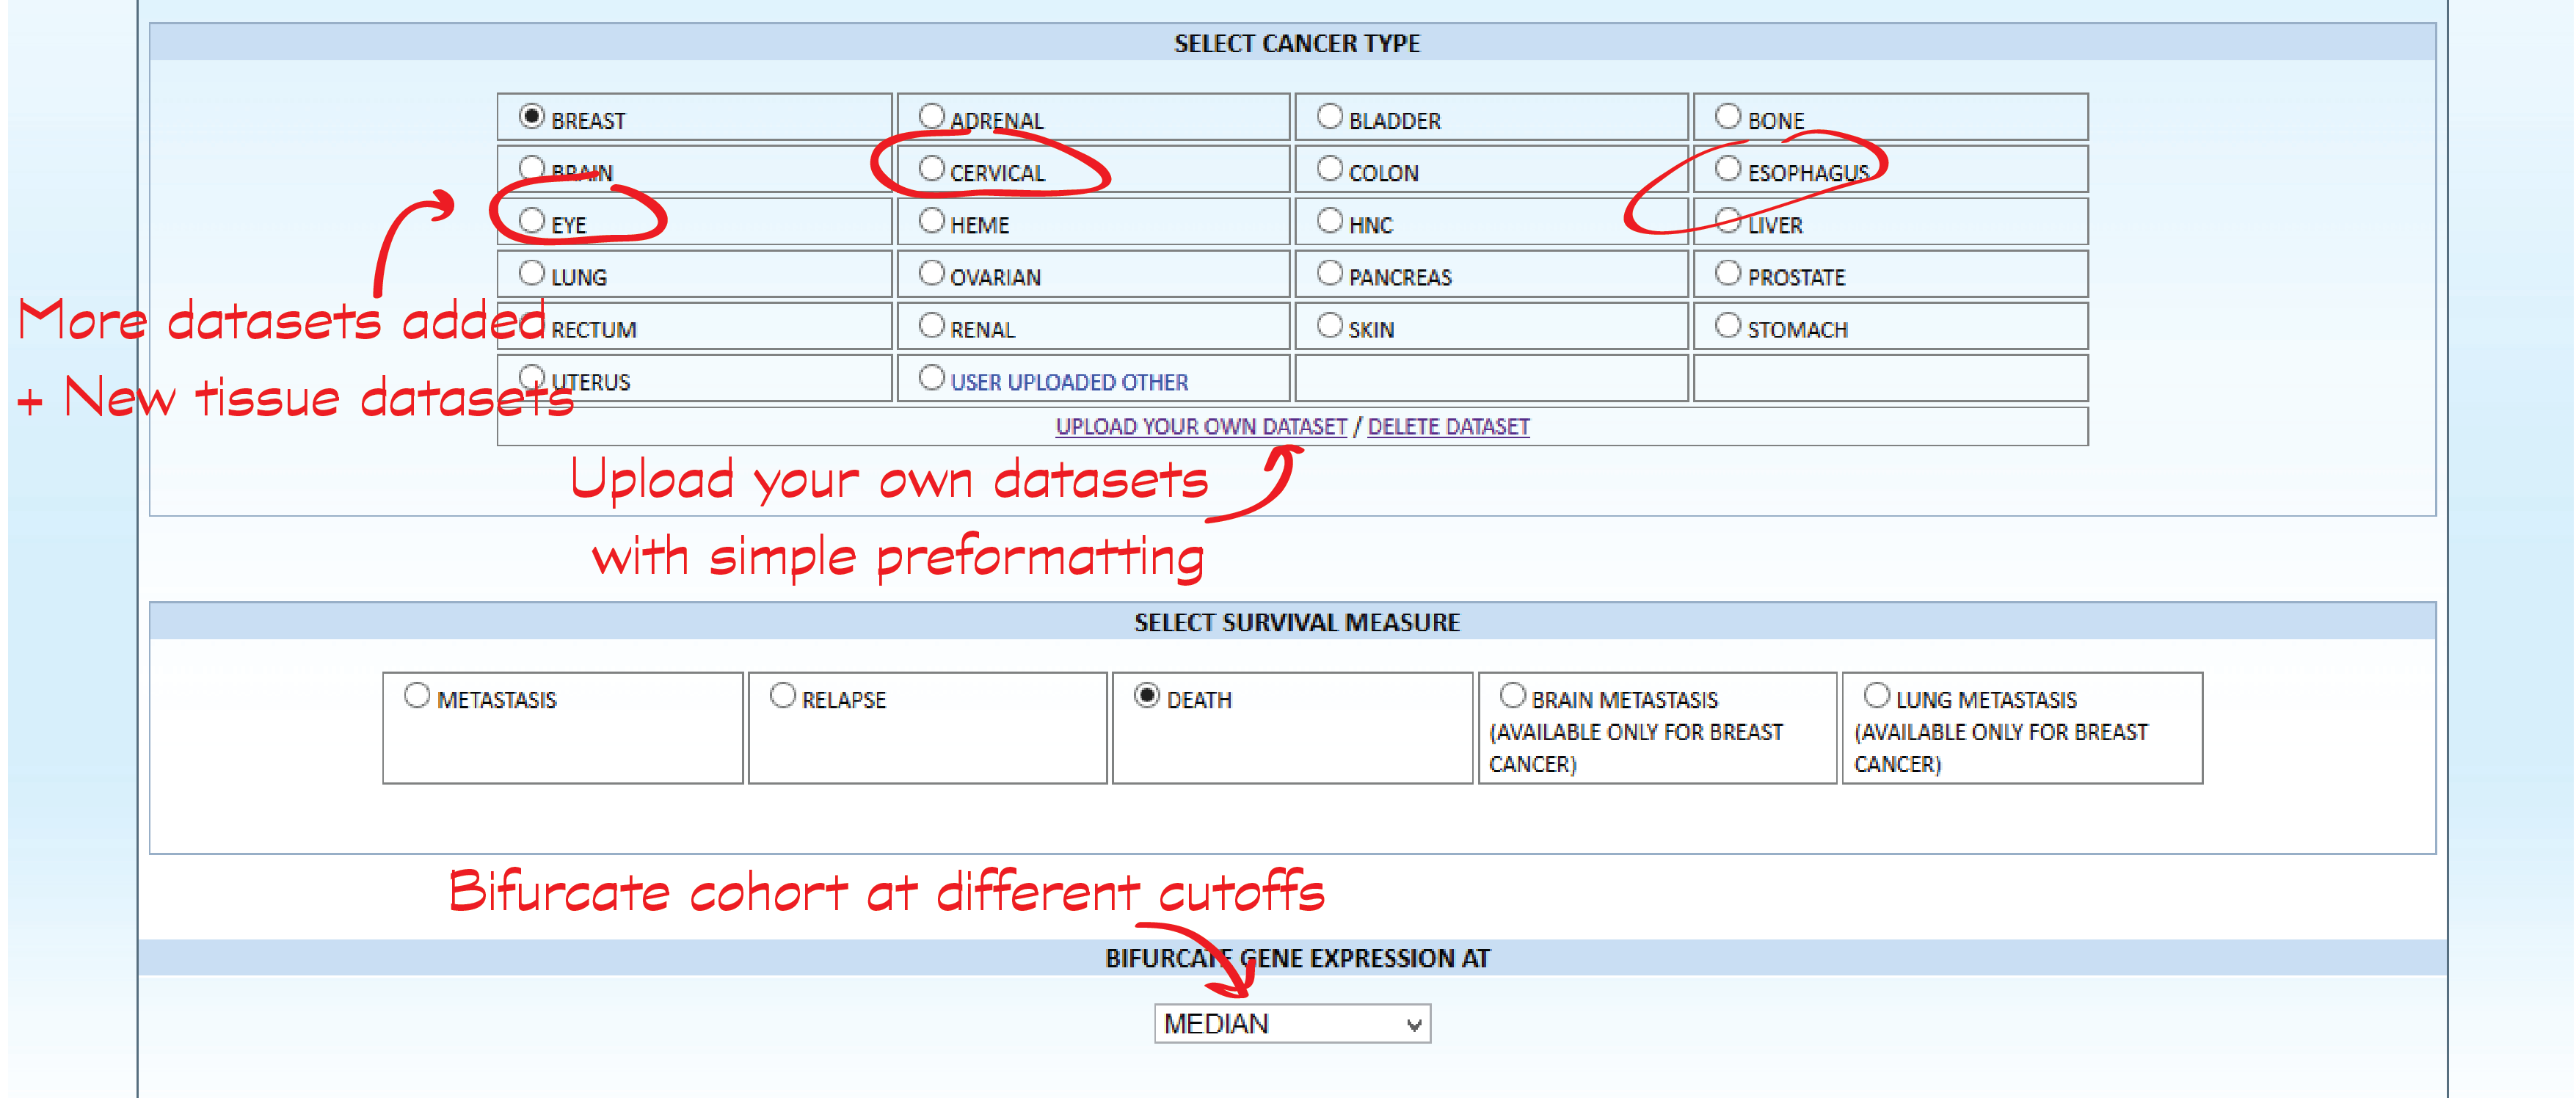Choose USER UPLOADED OTHER option

click(x=932, y=377)
